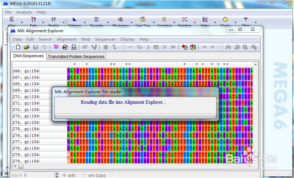This screenshot has height=178, width=294.
Task: Open the Analysis menu in MEGA window
Action: click(x=24, y=12)
